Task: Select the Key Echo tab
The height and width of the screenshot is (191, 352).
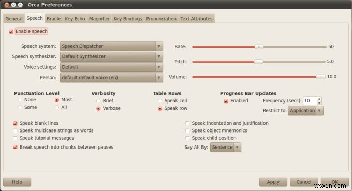Action: pyautogui.click(x=75, y=19)
